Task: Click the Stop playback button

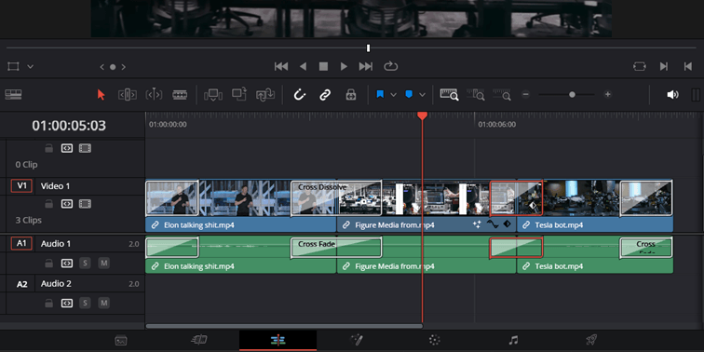Action: 323,66
